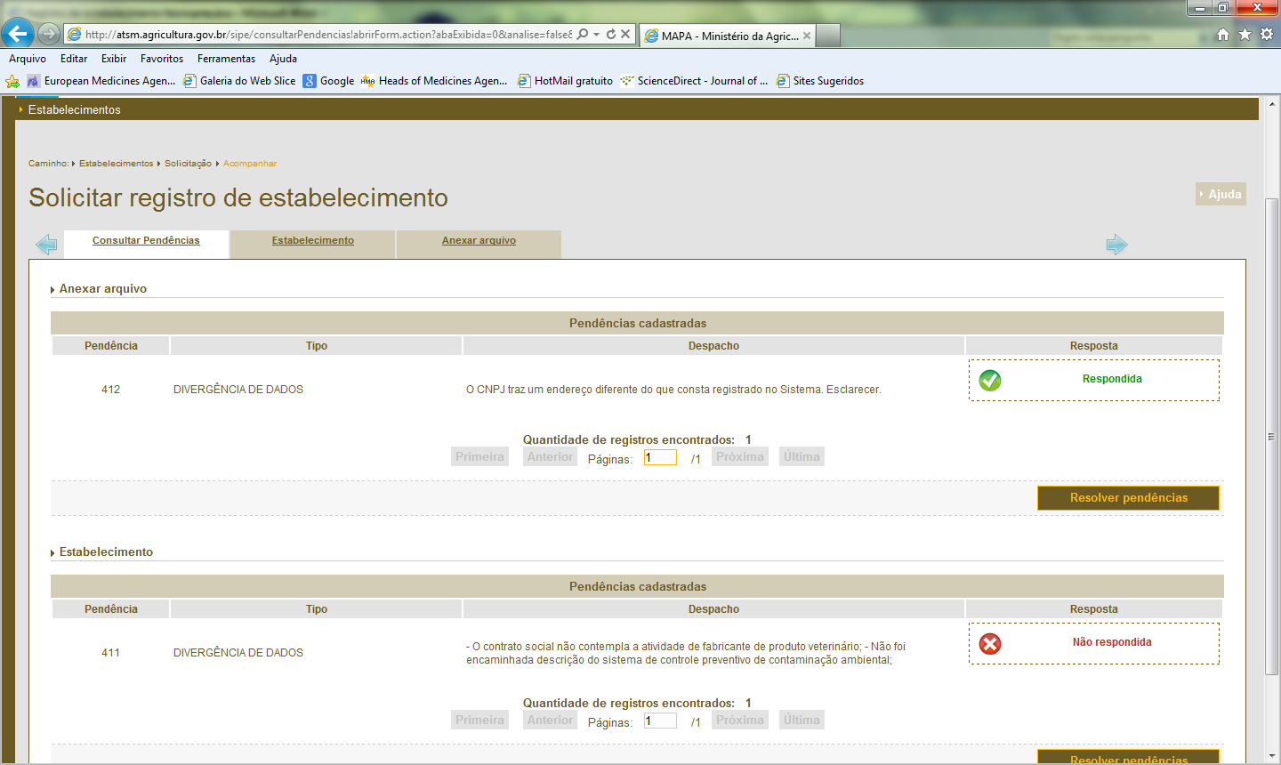This screenshot has width=1281, height=765.
Task: Click Próxima in the Estabelecimento pagination
Action: 740,721
